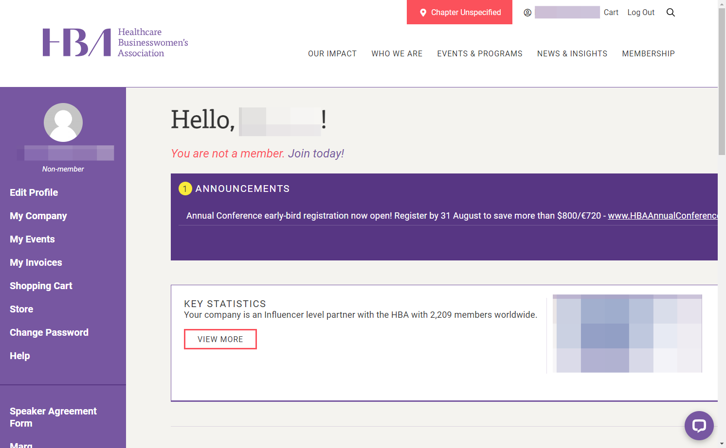Open the News & Insights menu
The image size is (726, 448).
[x=572, y=53]
